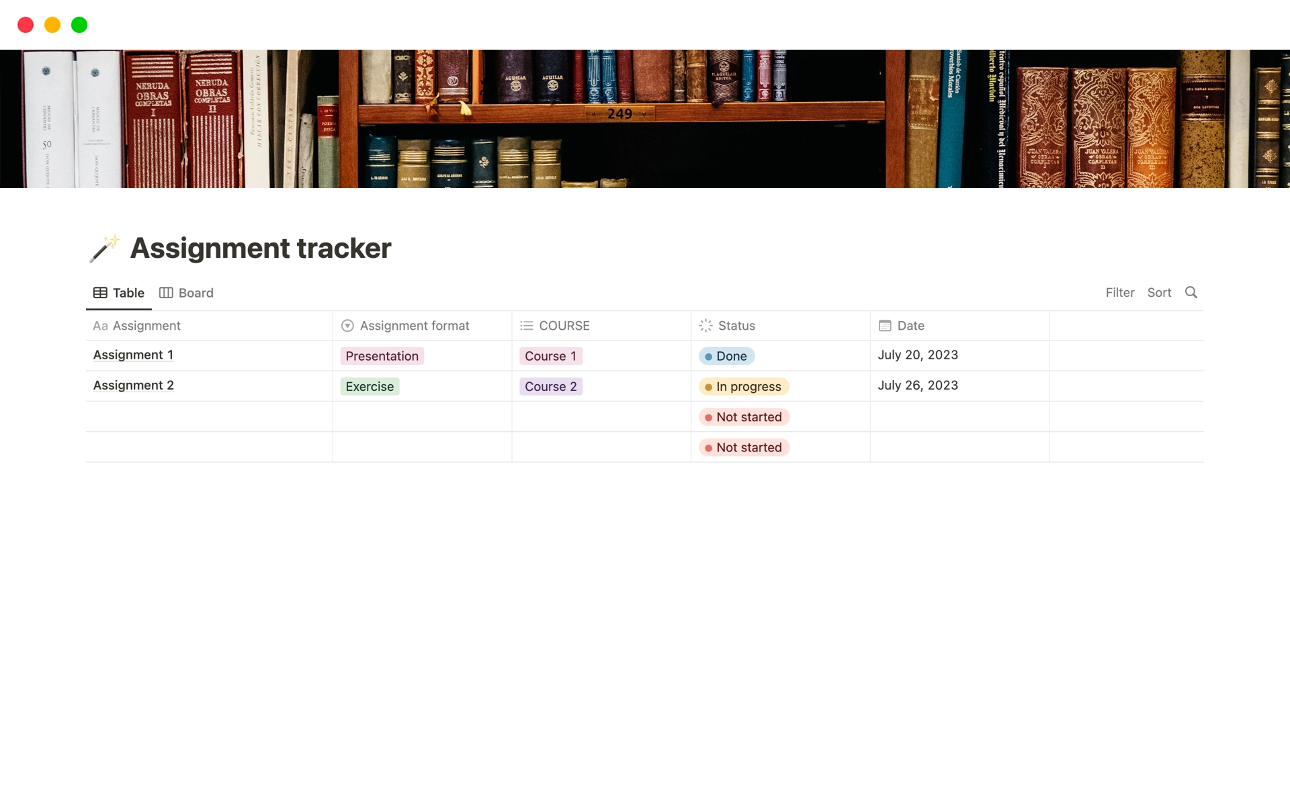This screenshot has width=1290, height=806.
Task: Click the Assignment name column icon
Action: click(100, 325)
